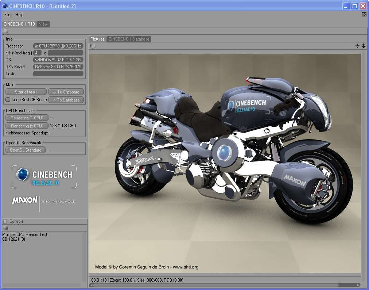
Task: Click the grip handle under Pictures tab
Action: (93, 46)
